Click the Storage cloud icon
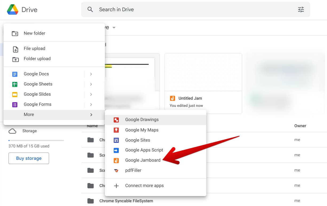Image resolution: width=327 pixels, height=206 pixels. [12, 131]
